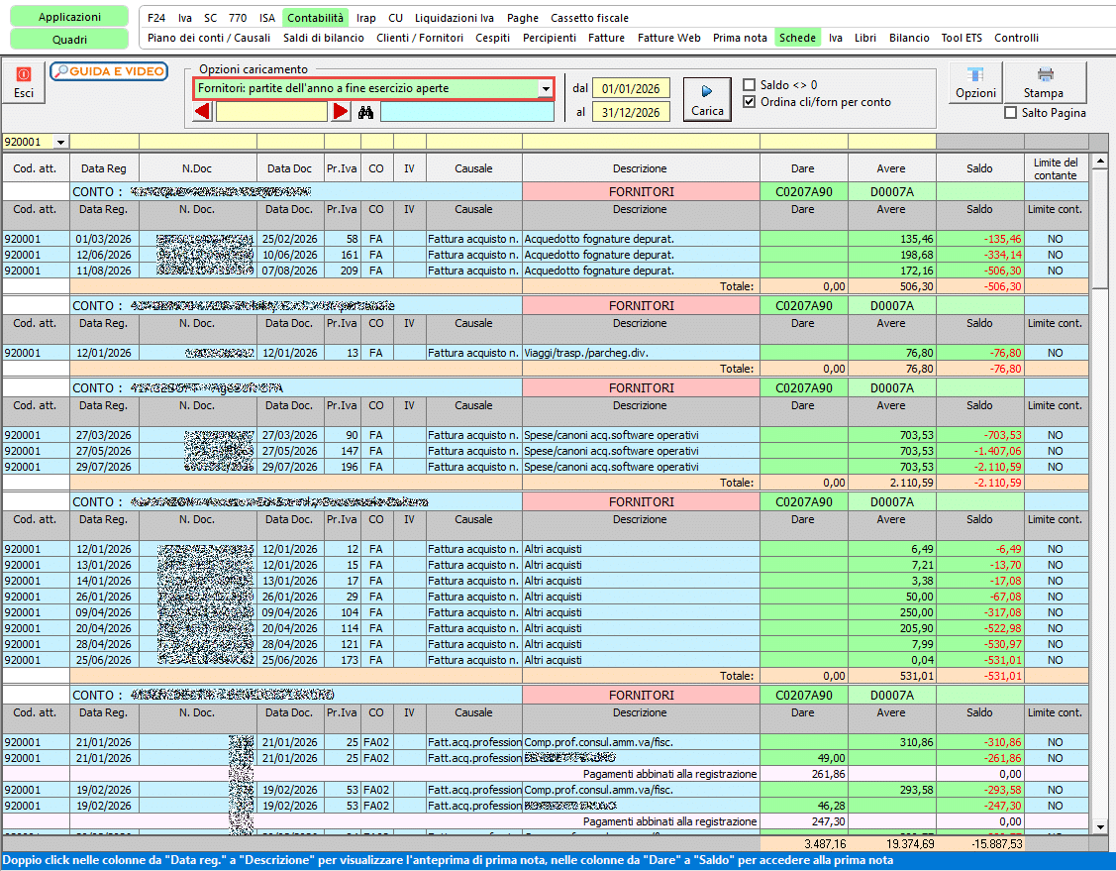This screenshot has width=1116, height=871.
Task: Toggle the Salto Pagina checkbox
Action: (x=1010, y=113)
